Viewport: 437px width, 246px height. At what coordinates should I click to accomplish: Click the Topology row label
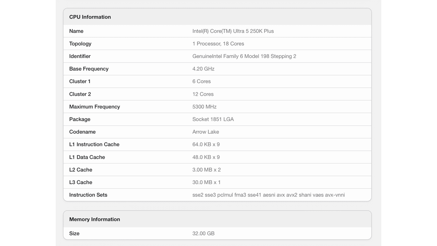click(x=80, y=44)
